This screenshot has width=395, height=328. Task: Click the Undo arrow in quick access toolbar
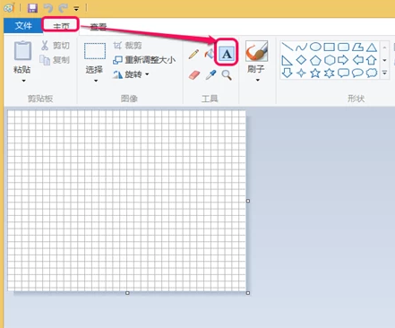[48, 8]
